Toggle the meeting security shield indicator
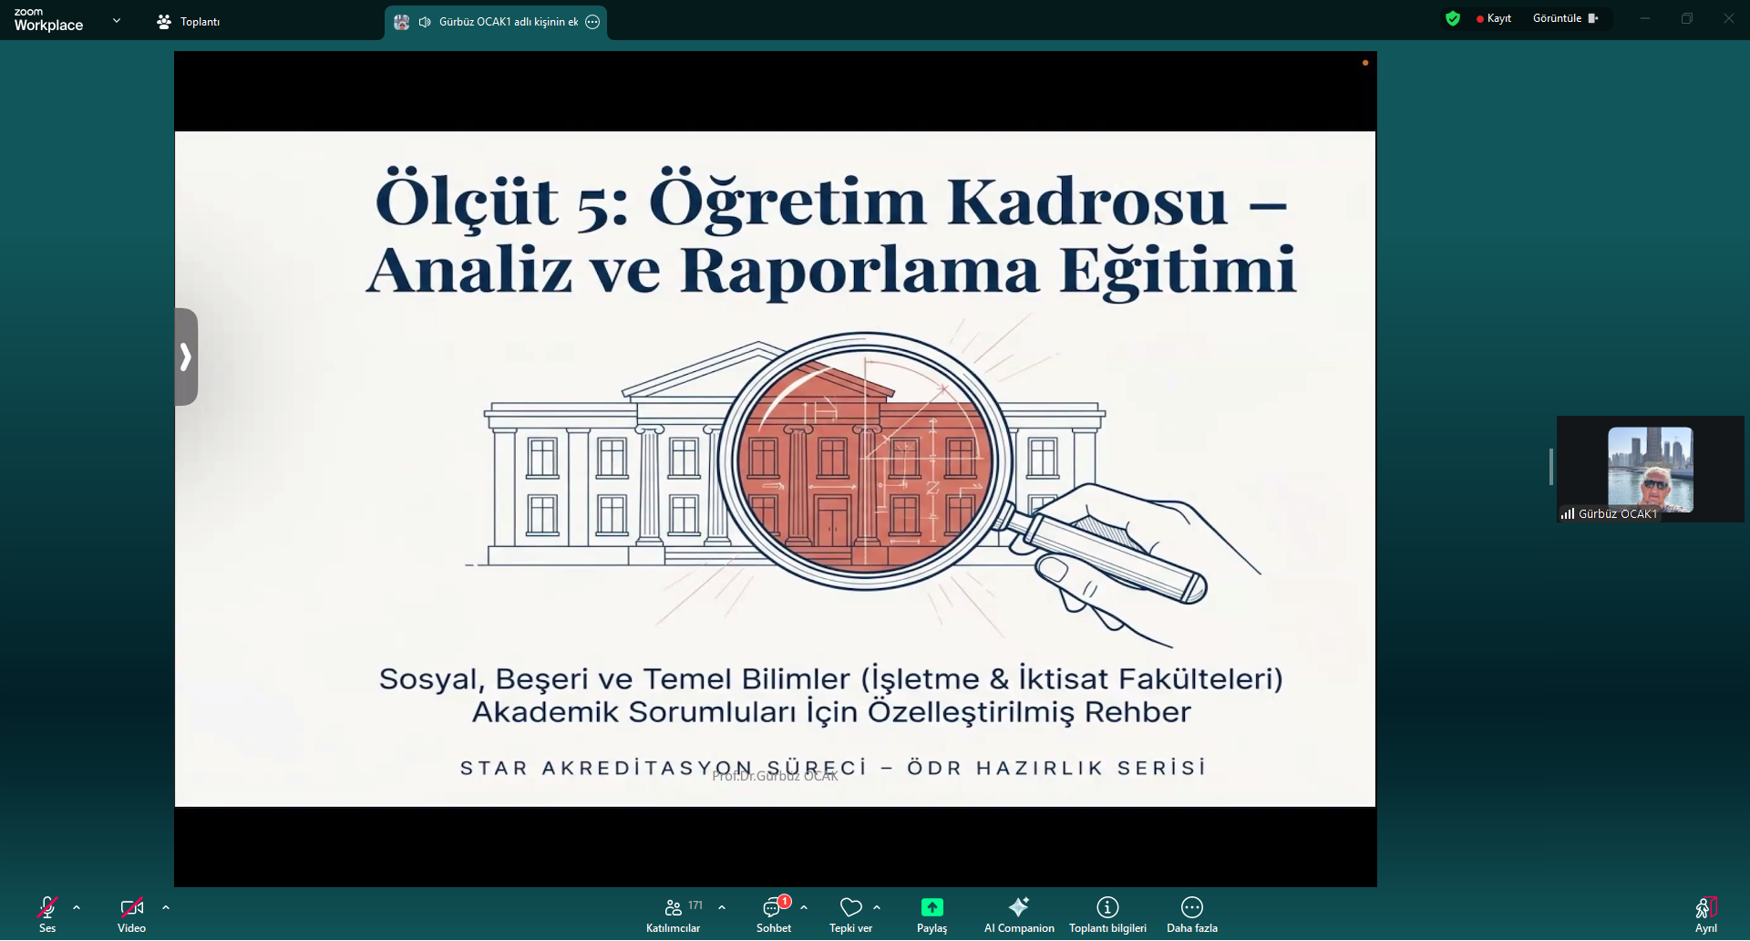Viewport: 1750px width, 941px height. coord(1452,17)
